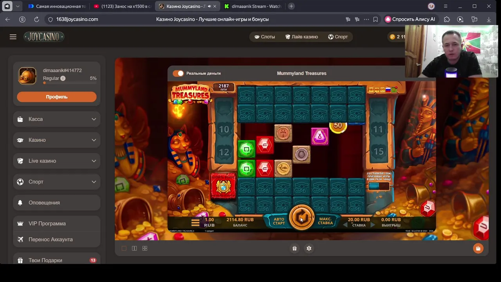Open the user avatar picture

(27, 76)
